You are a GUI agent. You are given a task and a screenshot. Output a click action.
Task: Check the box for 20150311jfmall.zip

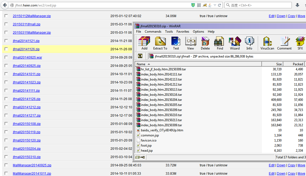click(6, 24)
